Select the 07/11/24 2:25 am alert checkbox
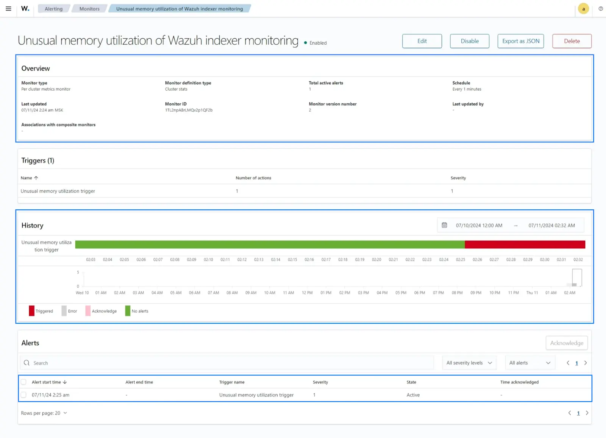This screenshot has width=606, height=438. (23, 395)
